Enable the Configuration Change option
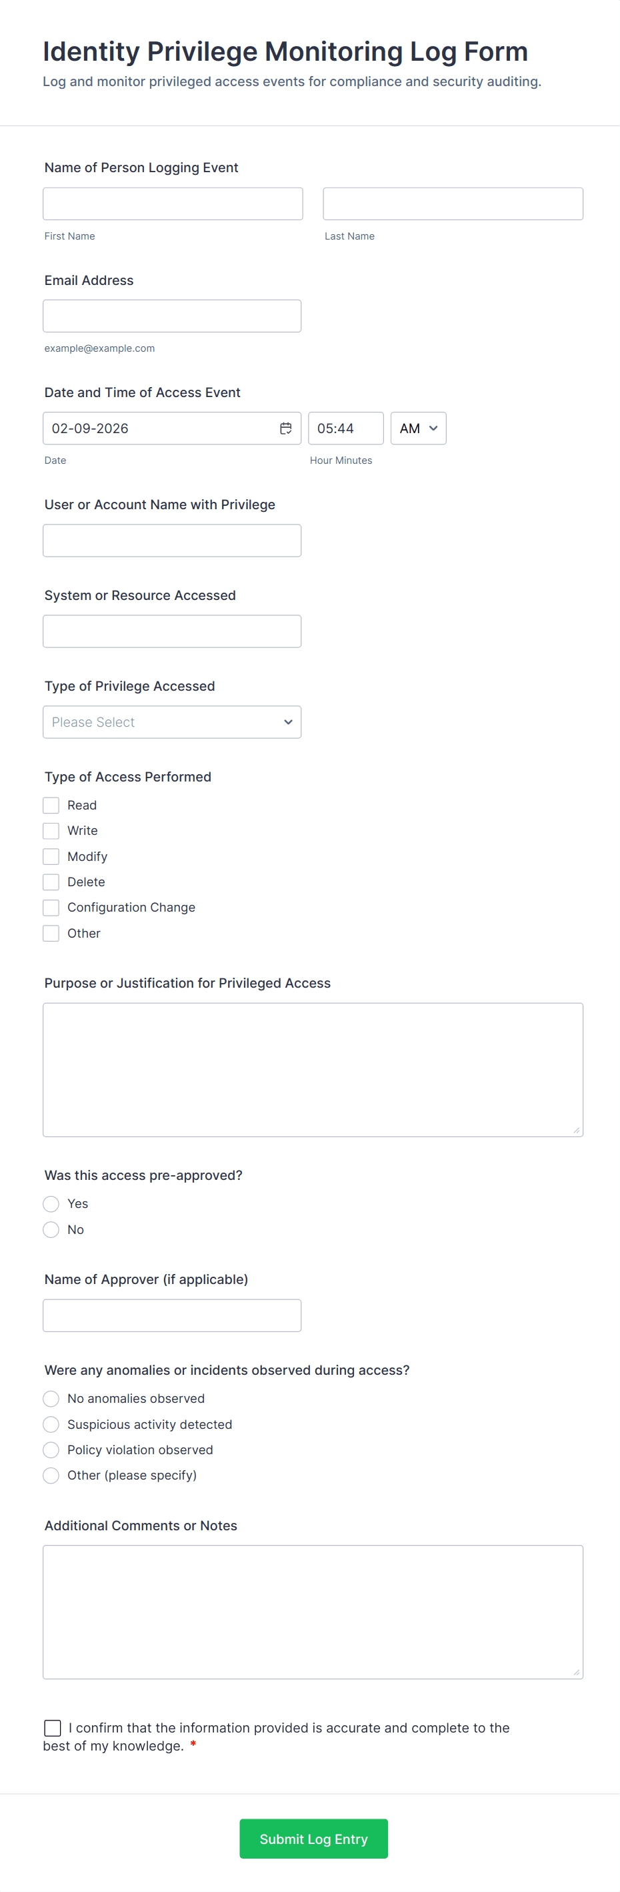The width and height of the screenshot is (620, 1892). tap(51, 907)
